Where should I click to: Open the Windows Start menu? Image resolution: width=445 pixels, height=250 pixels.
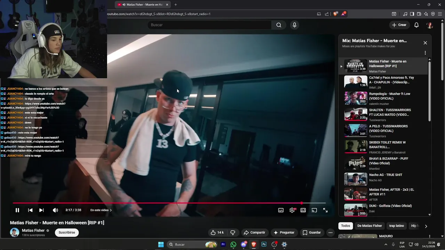tap(161, 244)
